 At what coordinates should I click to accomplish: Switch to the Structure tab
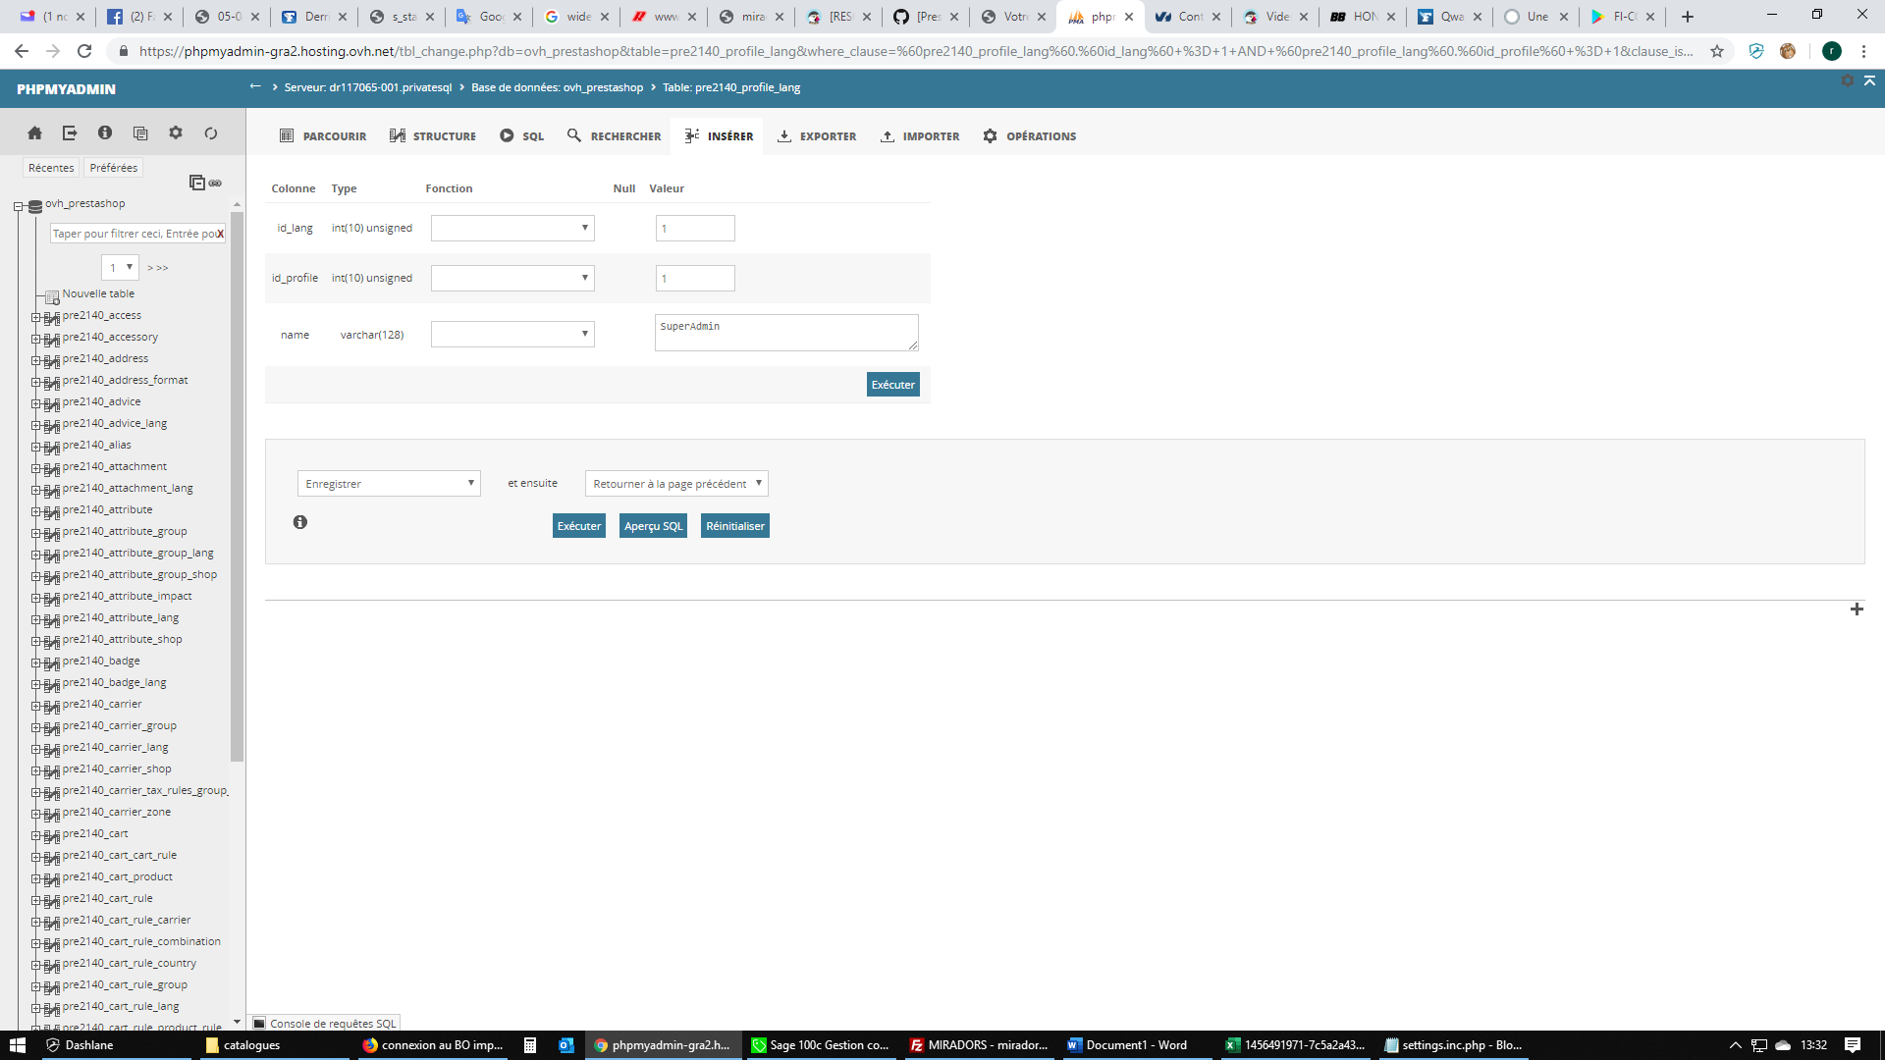click(x=432, y=135)
